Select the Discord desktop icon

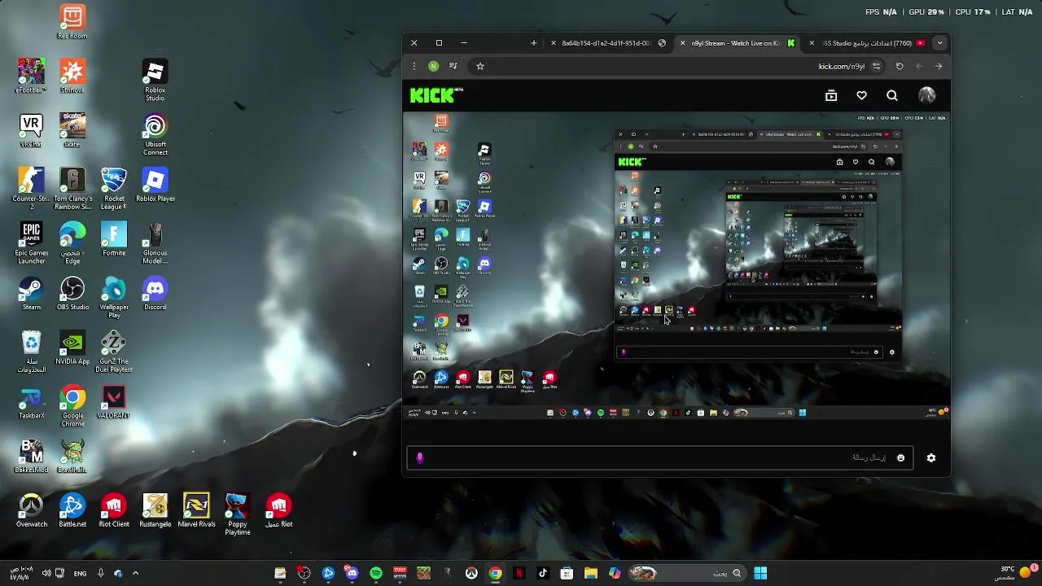(155, 294)
